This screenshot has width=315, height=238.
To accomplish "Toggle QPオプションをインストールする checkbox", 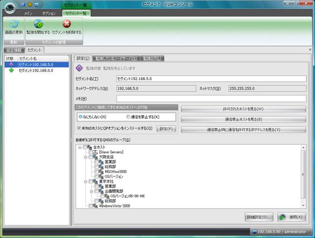I will click(x=79, y=128).
